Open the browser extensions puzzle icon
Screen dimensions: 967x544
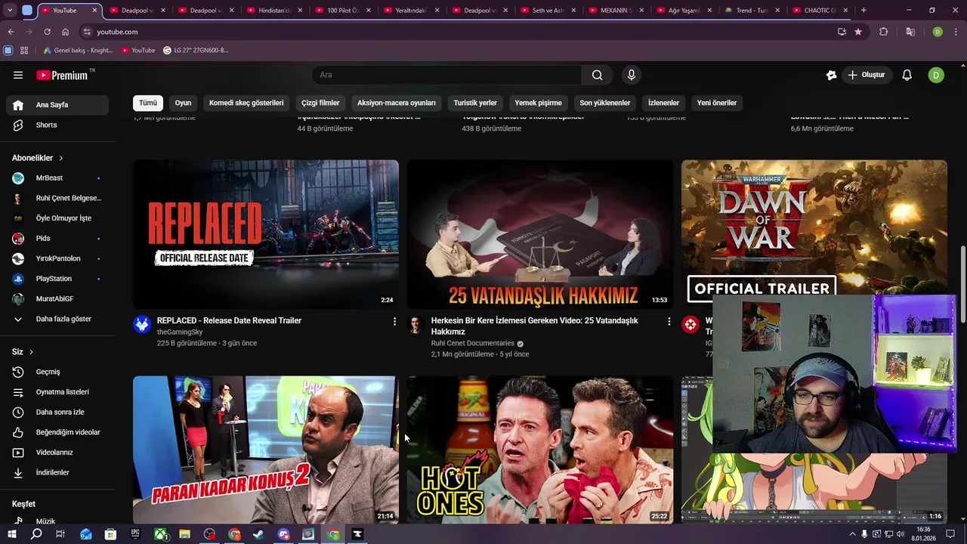(883, 32)
